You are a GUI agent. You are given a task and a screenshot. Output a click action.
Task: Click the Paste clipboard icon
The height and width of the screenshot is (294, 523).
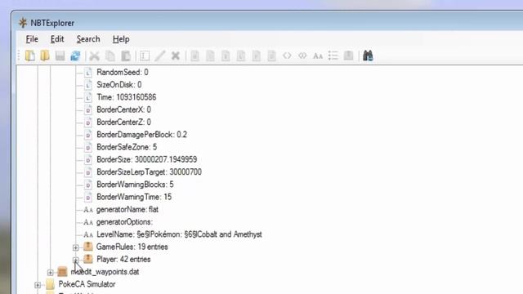coord(126,56)
